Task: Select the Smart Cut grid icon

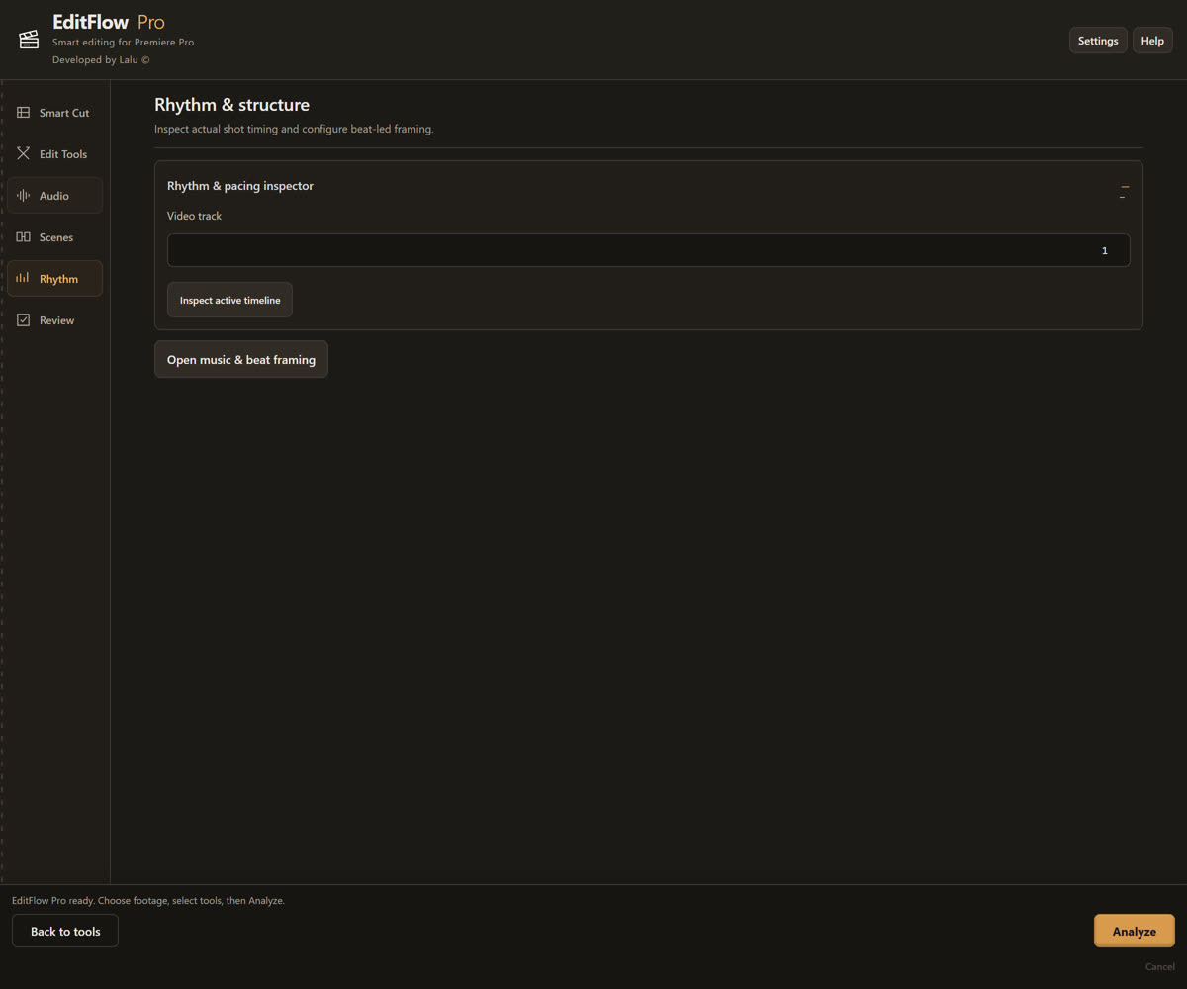Action: [x=23, y=113]
